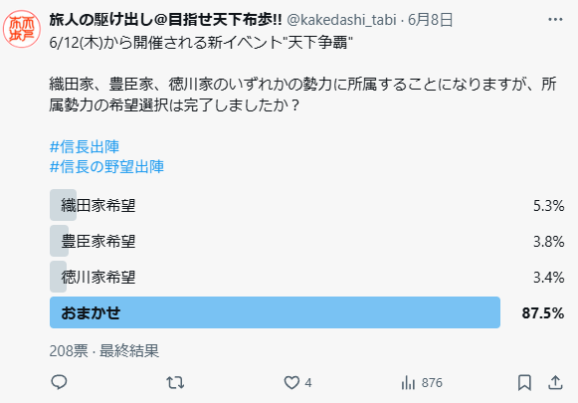Open the share upload icon
The width and height of the screenshot is (578, 403).
tap(555, 383)
